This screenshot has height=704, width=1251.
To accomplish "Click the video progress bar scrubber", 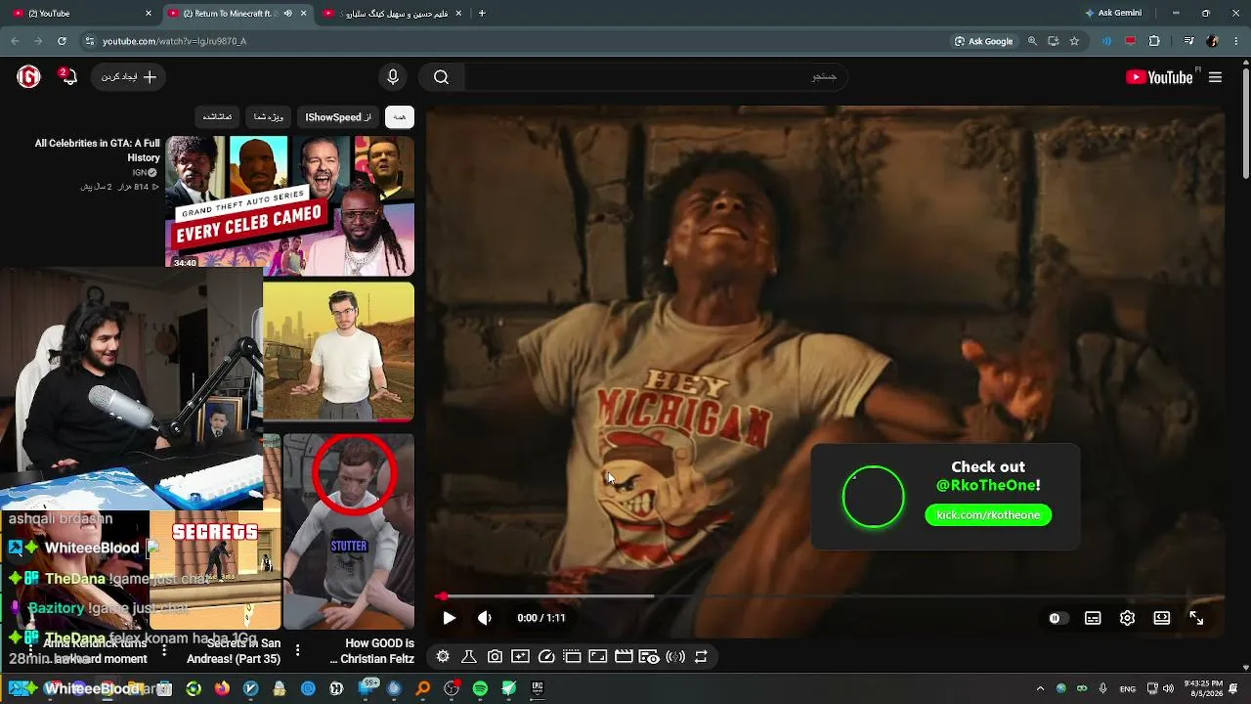I will click(443, 595).
